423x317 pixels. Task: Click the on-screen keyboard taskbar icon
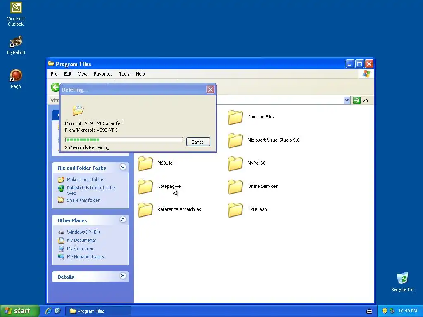click(x=369, y=311)
